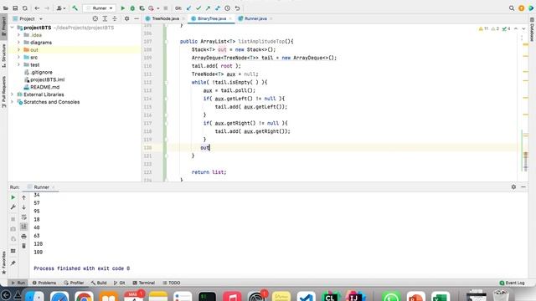Click editor vertical scrollbar thumb
The image size is (536, 301).
526,161
